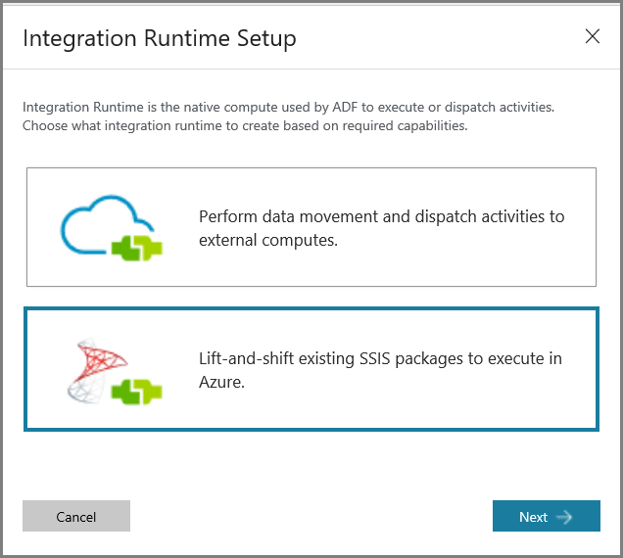This screenshot has height=558, width=623.
Task: Click the gray lower part of SSIS icon
Action: click(x=86, y=390)
